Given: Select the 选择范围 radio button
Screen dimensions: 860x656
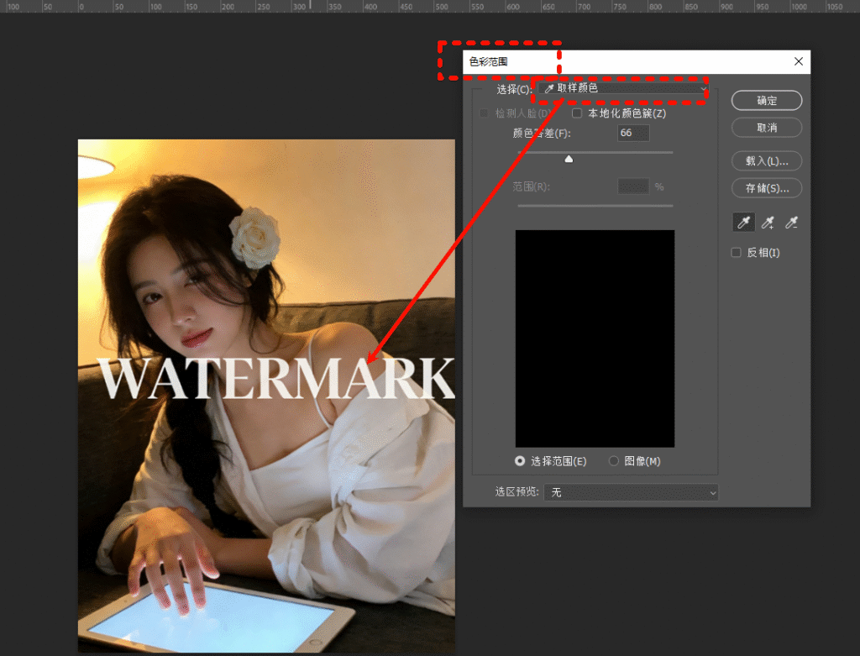Looking at the screenshot, I should tap(520, 461).
